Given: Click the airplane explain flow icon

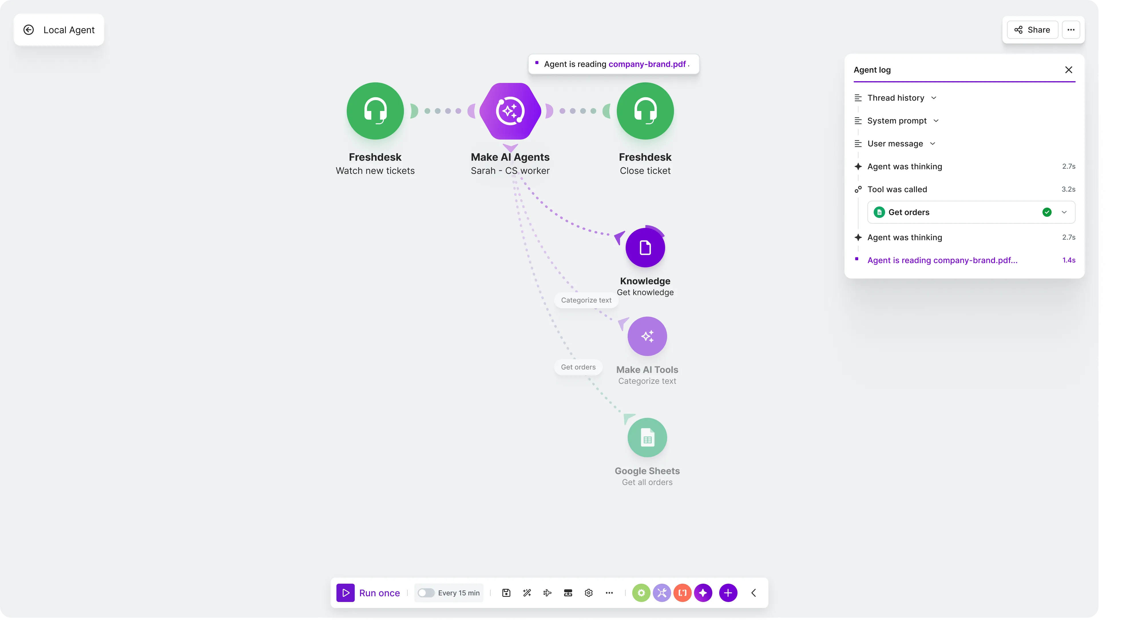Looking at the screenshot, I should coord(547,593).
